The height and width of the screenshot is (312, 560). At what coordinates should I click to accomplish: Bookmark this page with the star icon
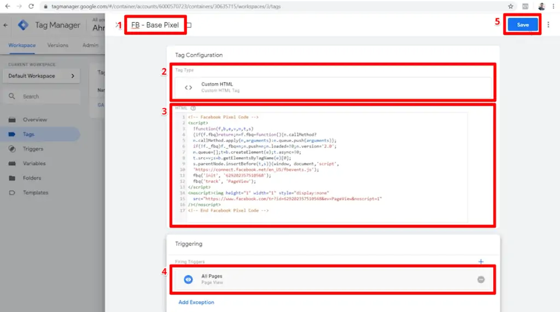[511, 6]
